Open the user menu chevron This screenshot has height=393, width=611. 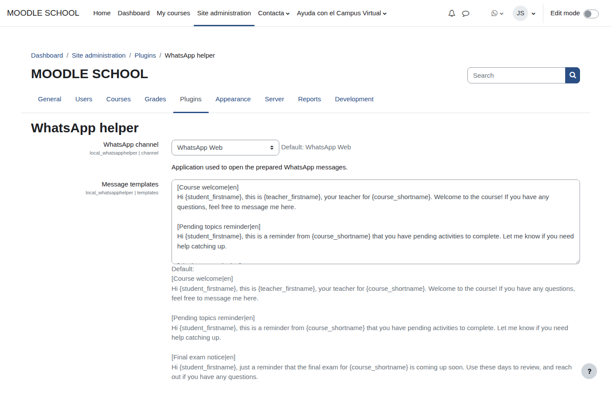[533, 14]
